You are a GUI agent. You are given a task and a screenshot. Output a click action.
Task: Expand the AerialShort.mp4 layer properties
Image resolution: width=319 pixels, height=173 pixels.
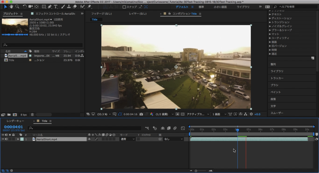pyautogui.click(x=18, y=139)
